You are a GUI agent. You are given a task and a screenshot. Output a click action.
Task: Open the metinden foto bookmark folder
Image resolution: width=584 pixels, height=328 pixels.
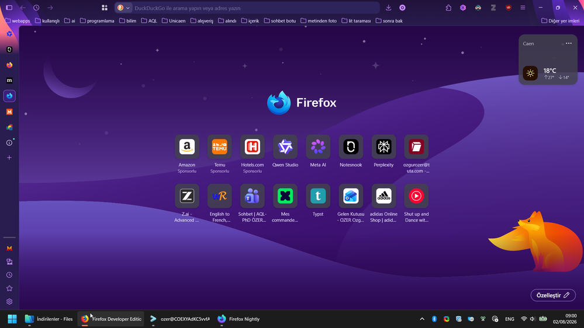pyautogui.click(x=319, y=21)
